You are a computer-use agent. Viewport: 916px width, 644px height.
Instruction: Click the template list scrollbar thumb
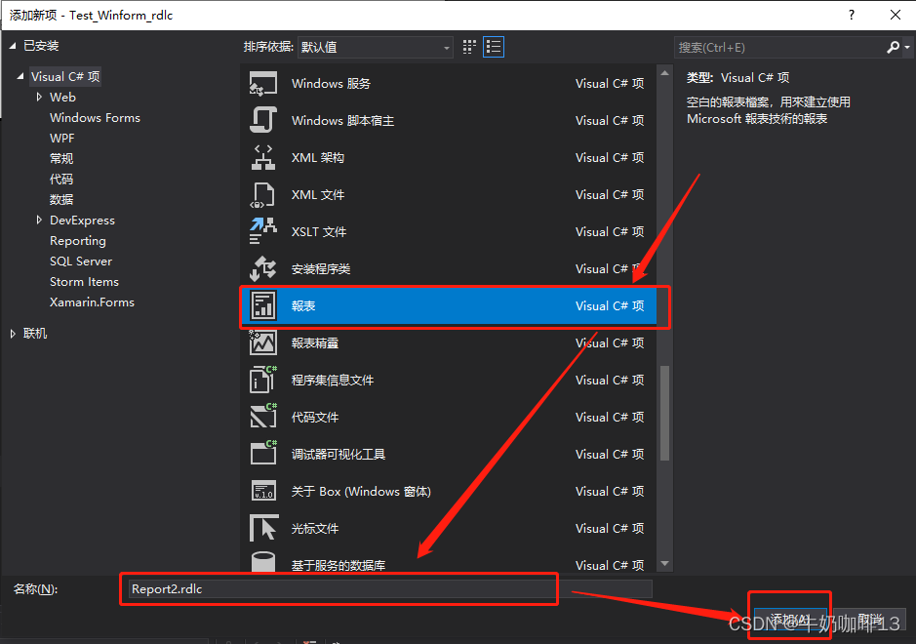click(x=664, y=413)
